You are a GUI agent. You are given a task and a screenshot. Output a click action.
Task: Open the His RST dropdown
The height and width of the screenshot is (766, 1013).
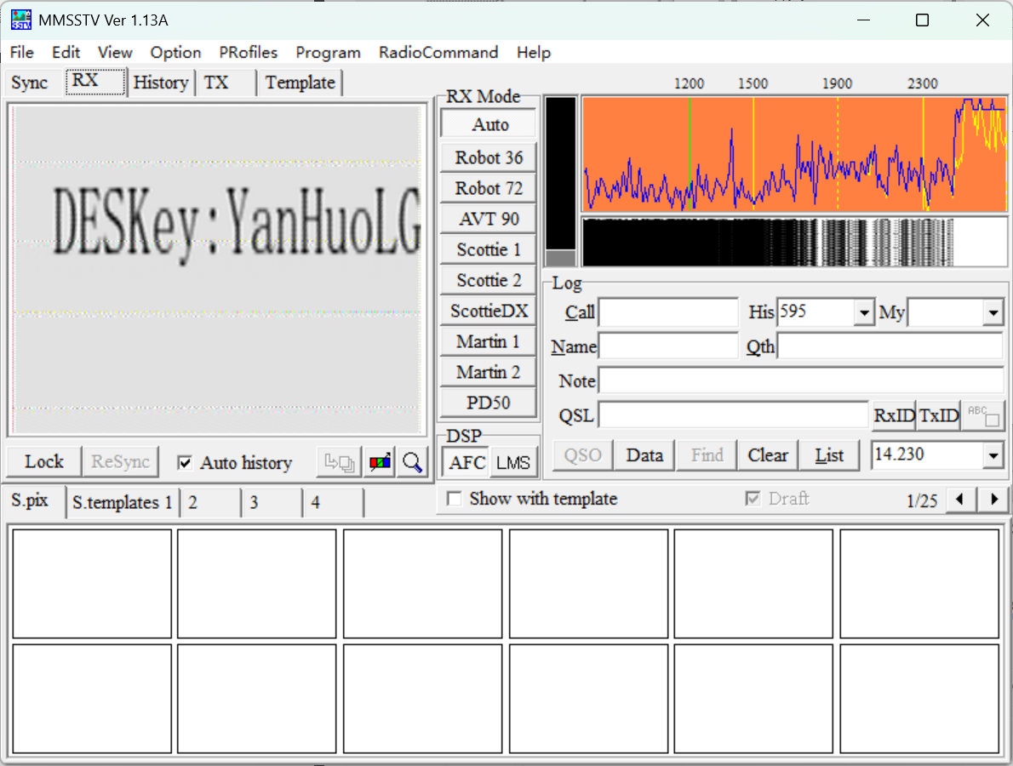click(x=866, y=313)
